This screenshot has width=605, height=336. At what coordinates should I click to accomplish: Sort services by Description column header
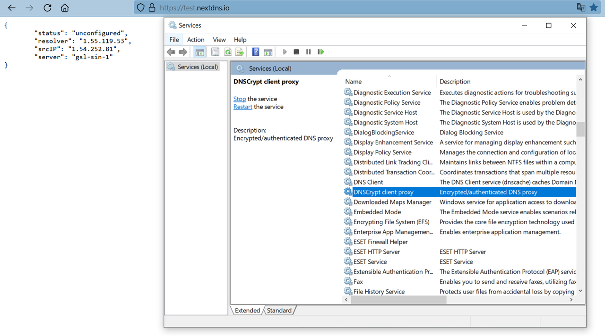coord(507,82)
